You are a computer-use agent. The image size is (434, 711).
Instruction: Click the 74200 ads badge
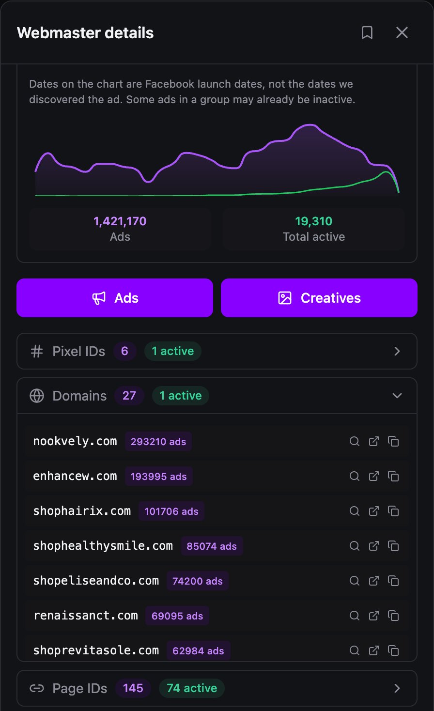coord(198,581)
